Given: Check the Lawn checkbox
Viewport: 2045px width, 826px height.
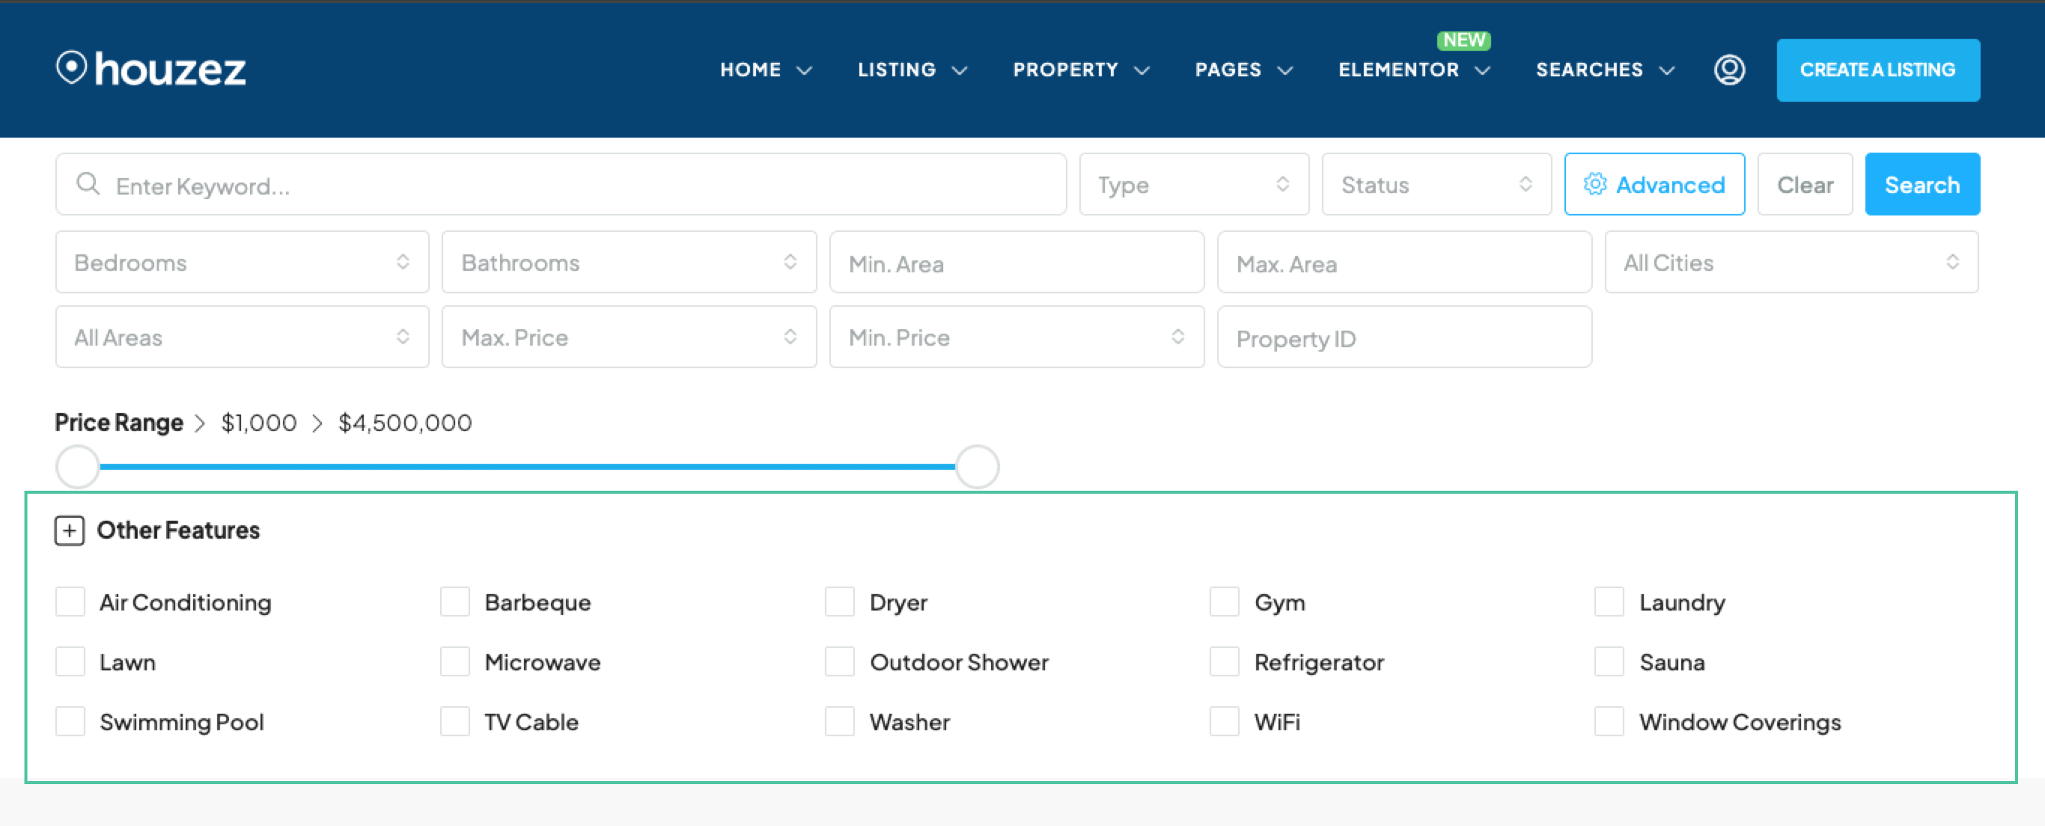Looking at the screenshot, I should (70, 661).
